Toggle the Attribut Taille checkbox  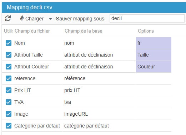[x=9, y=55]
